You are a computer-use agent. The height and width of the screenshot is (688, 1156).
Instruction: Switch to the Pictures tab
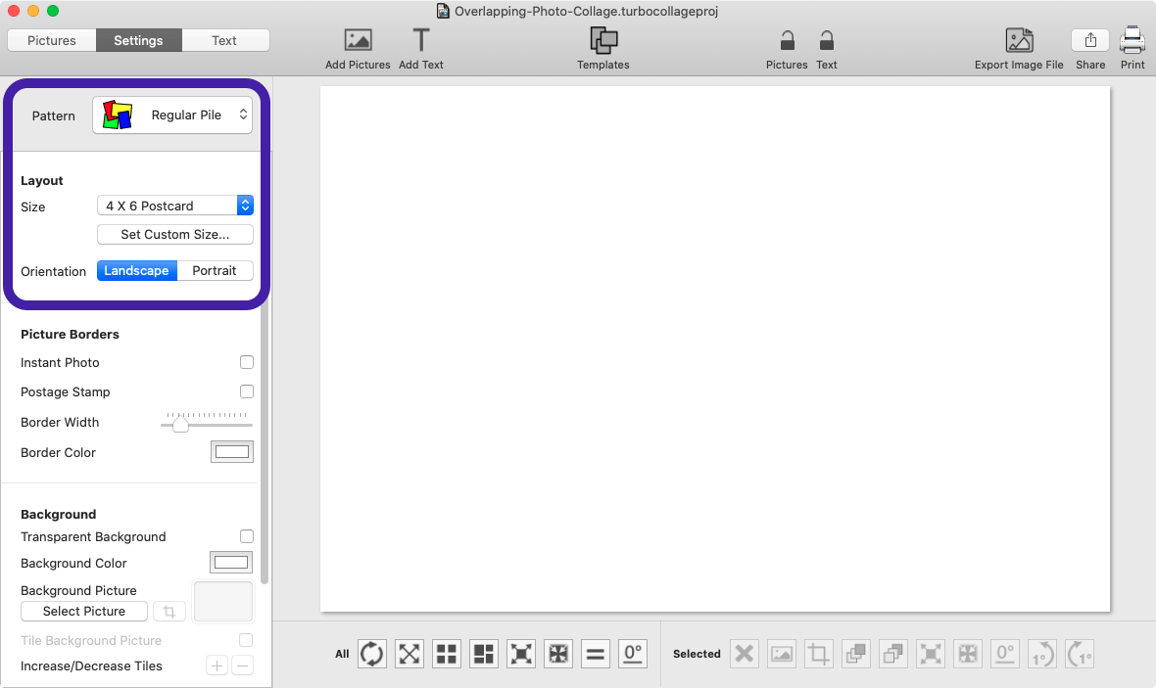52,40
